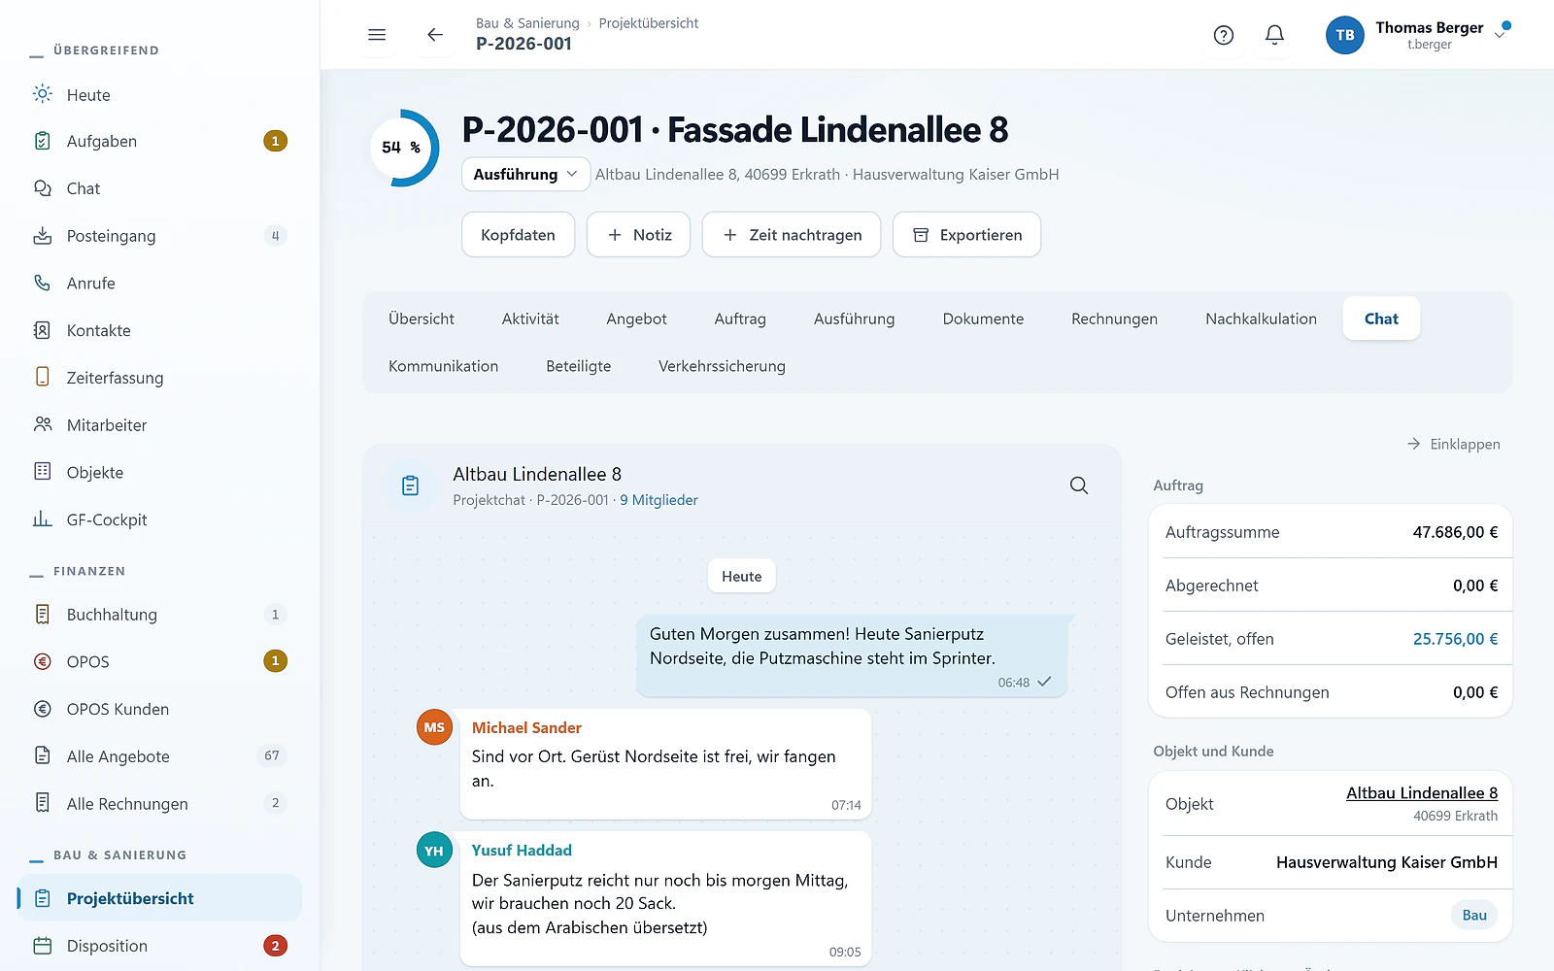
Task: Click the TB user avatar
Action: pos(1345,35)
